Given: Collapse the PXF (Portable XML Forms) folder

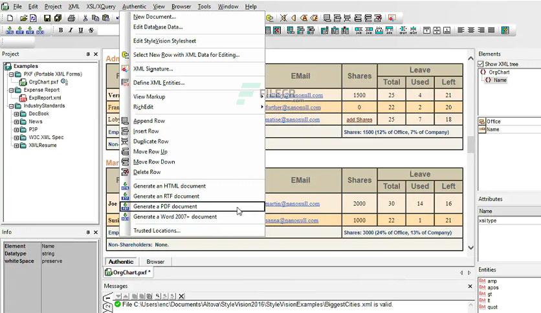Looking at the screenshot, I should point(11,74).
